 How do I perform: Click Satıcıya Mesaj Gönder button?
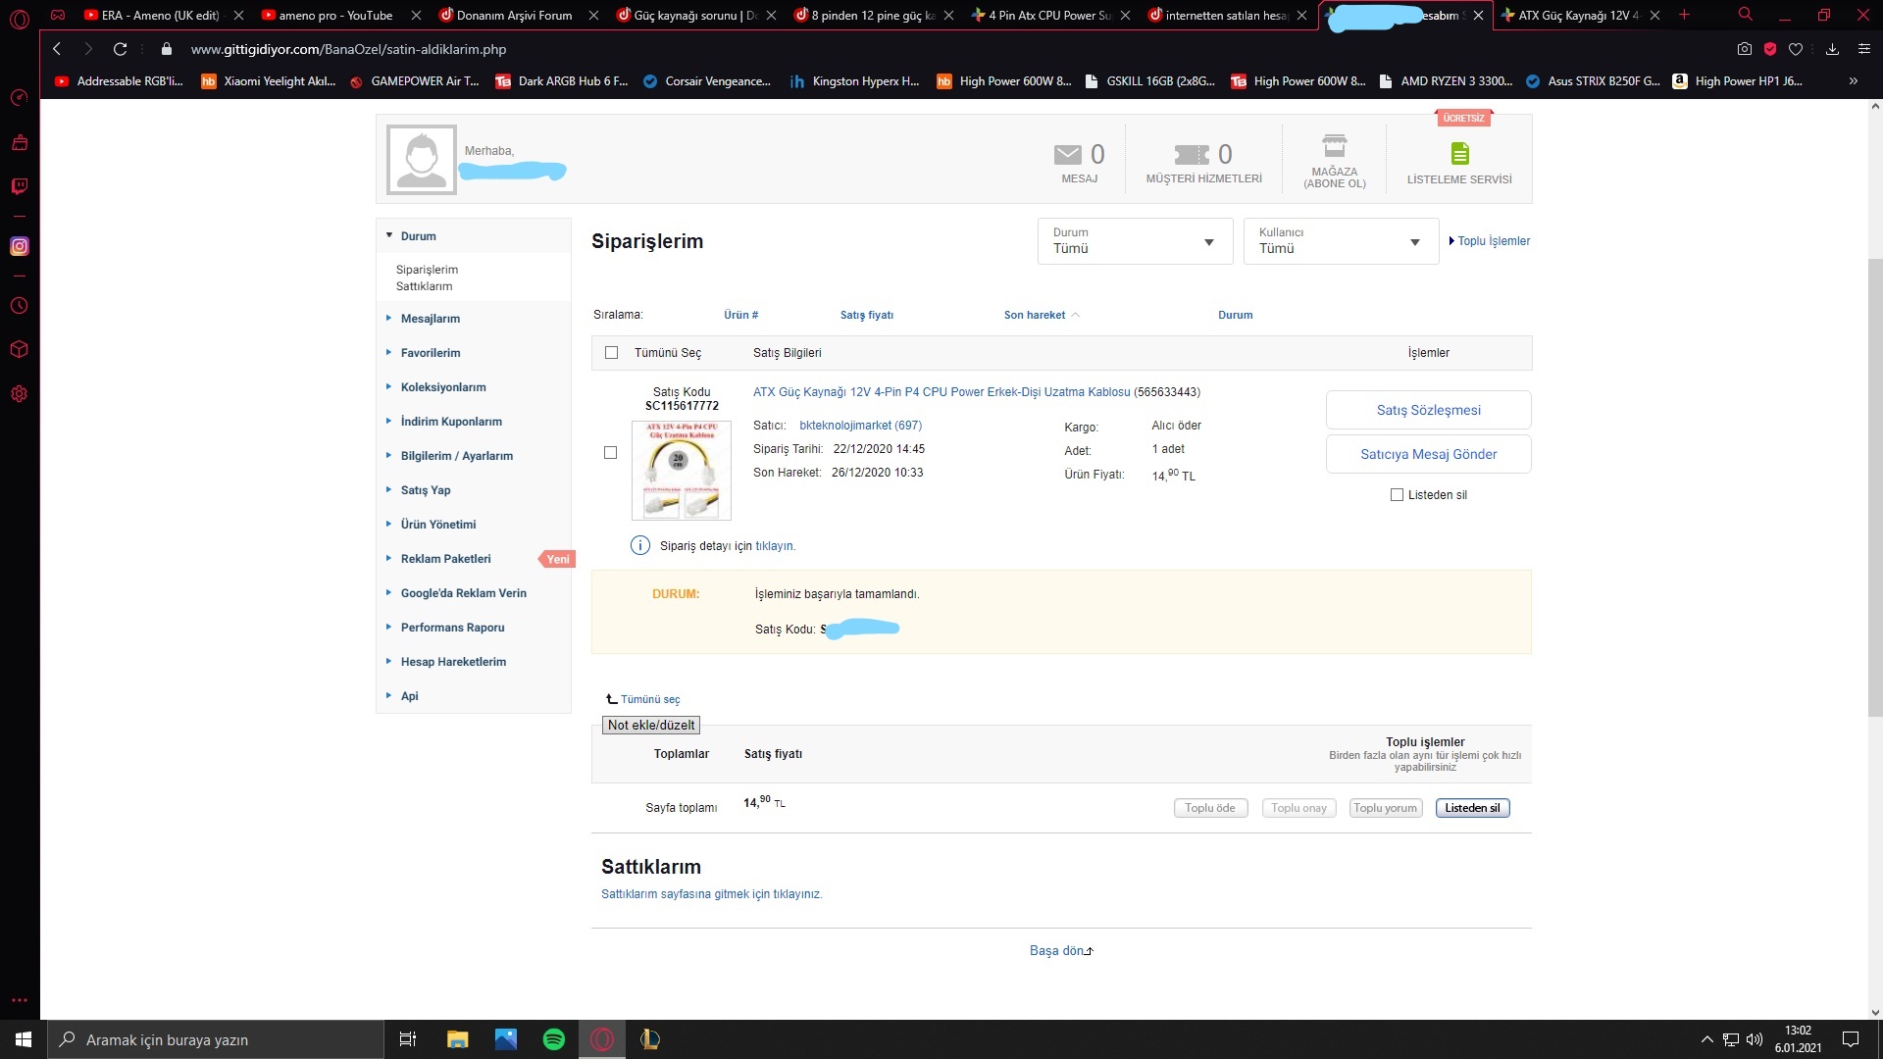(x=1428, y=454)
